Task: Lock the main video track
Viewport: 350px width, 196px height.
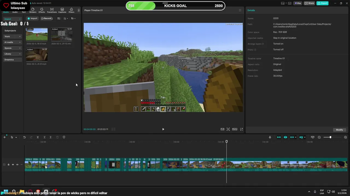Action: pos(8,164)
